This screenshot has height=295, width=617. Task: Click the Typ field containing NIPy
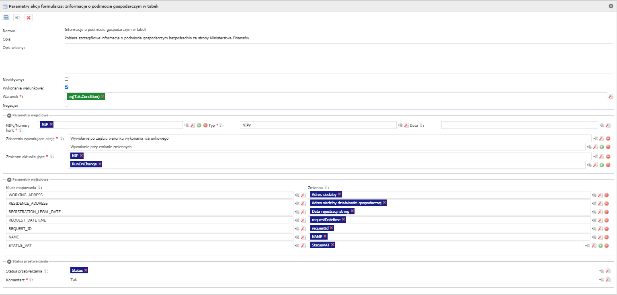point(318,125)
